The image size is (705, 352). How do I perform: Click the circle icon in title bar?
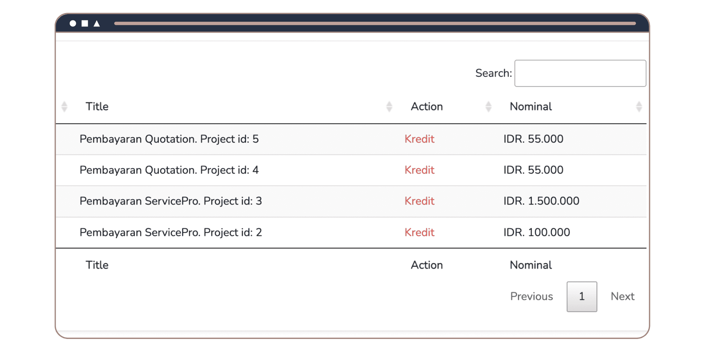click(x=73, y=24)
